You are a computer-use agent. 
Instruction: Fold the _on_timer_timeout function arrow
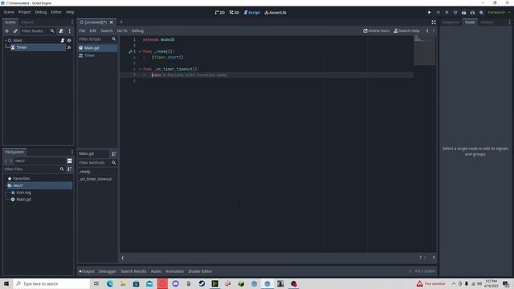(x=140, y=69)
